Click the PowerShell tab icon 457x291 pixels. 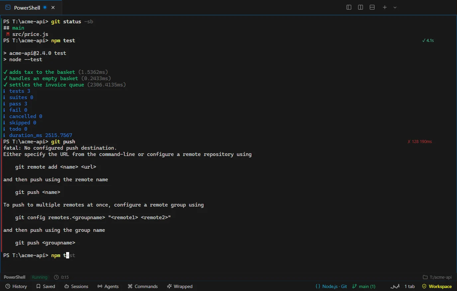(x=8, y=7)
